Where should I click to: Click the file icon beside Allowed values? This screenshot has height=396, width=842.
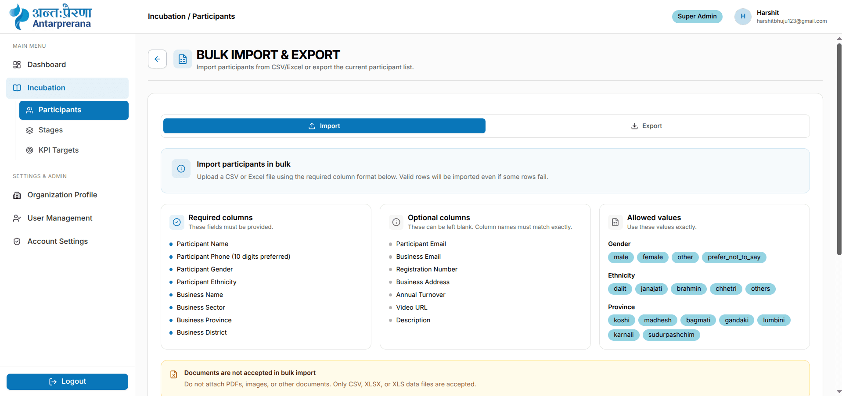[615, 222]
